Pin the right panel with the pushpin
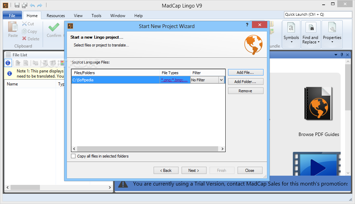Screen dimensions: 355x204 point(342,55)
